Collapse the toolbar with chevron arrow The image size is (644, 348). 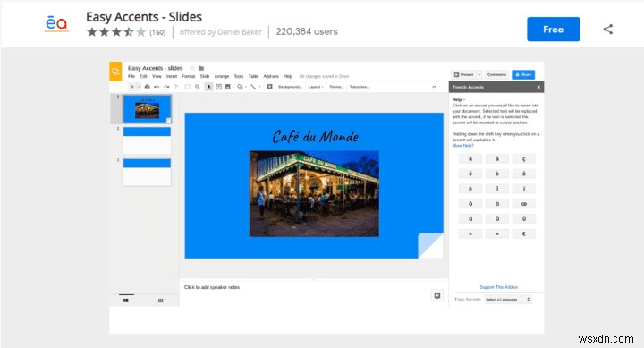[434, 87]
